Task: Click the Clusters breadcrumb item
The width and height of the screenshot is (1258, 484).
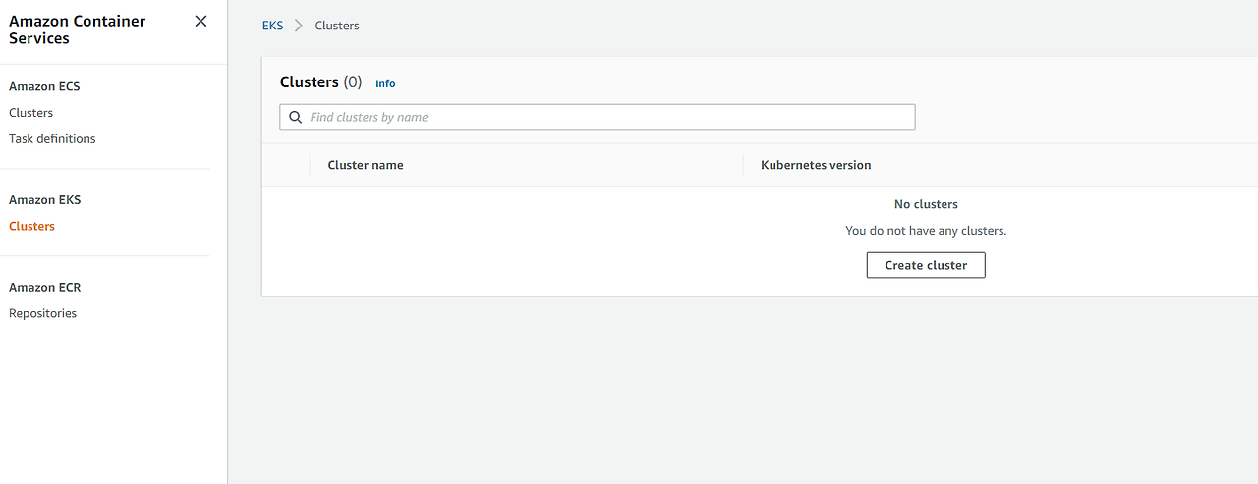Action: point(337,26)
